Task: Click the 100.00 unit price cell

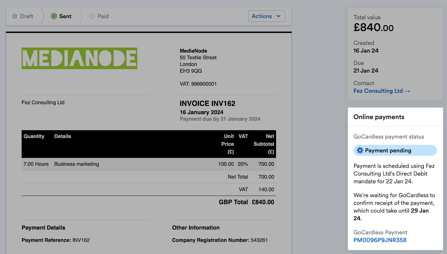Action: pos(226,164)
